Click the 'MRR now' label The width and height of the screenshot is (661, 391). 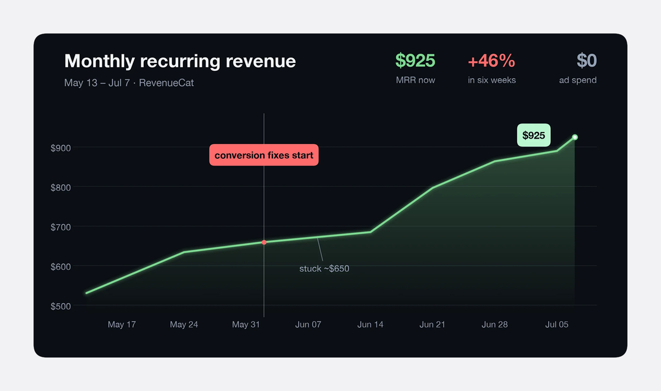[x=415, y=80]
